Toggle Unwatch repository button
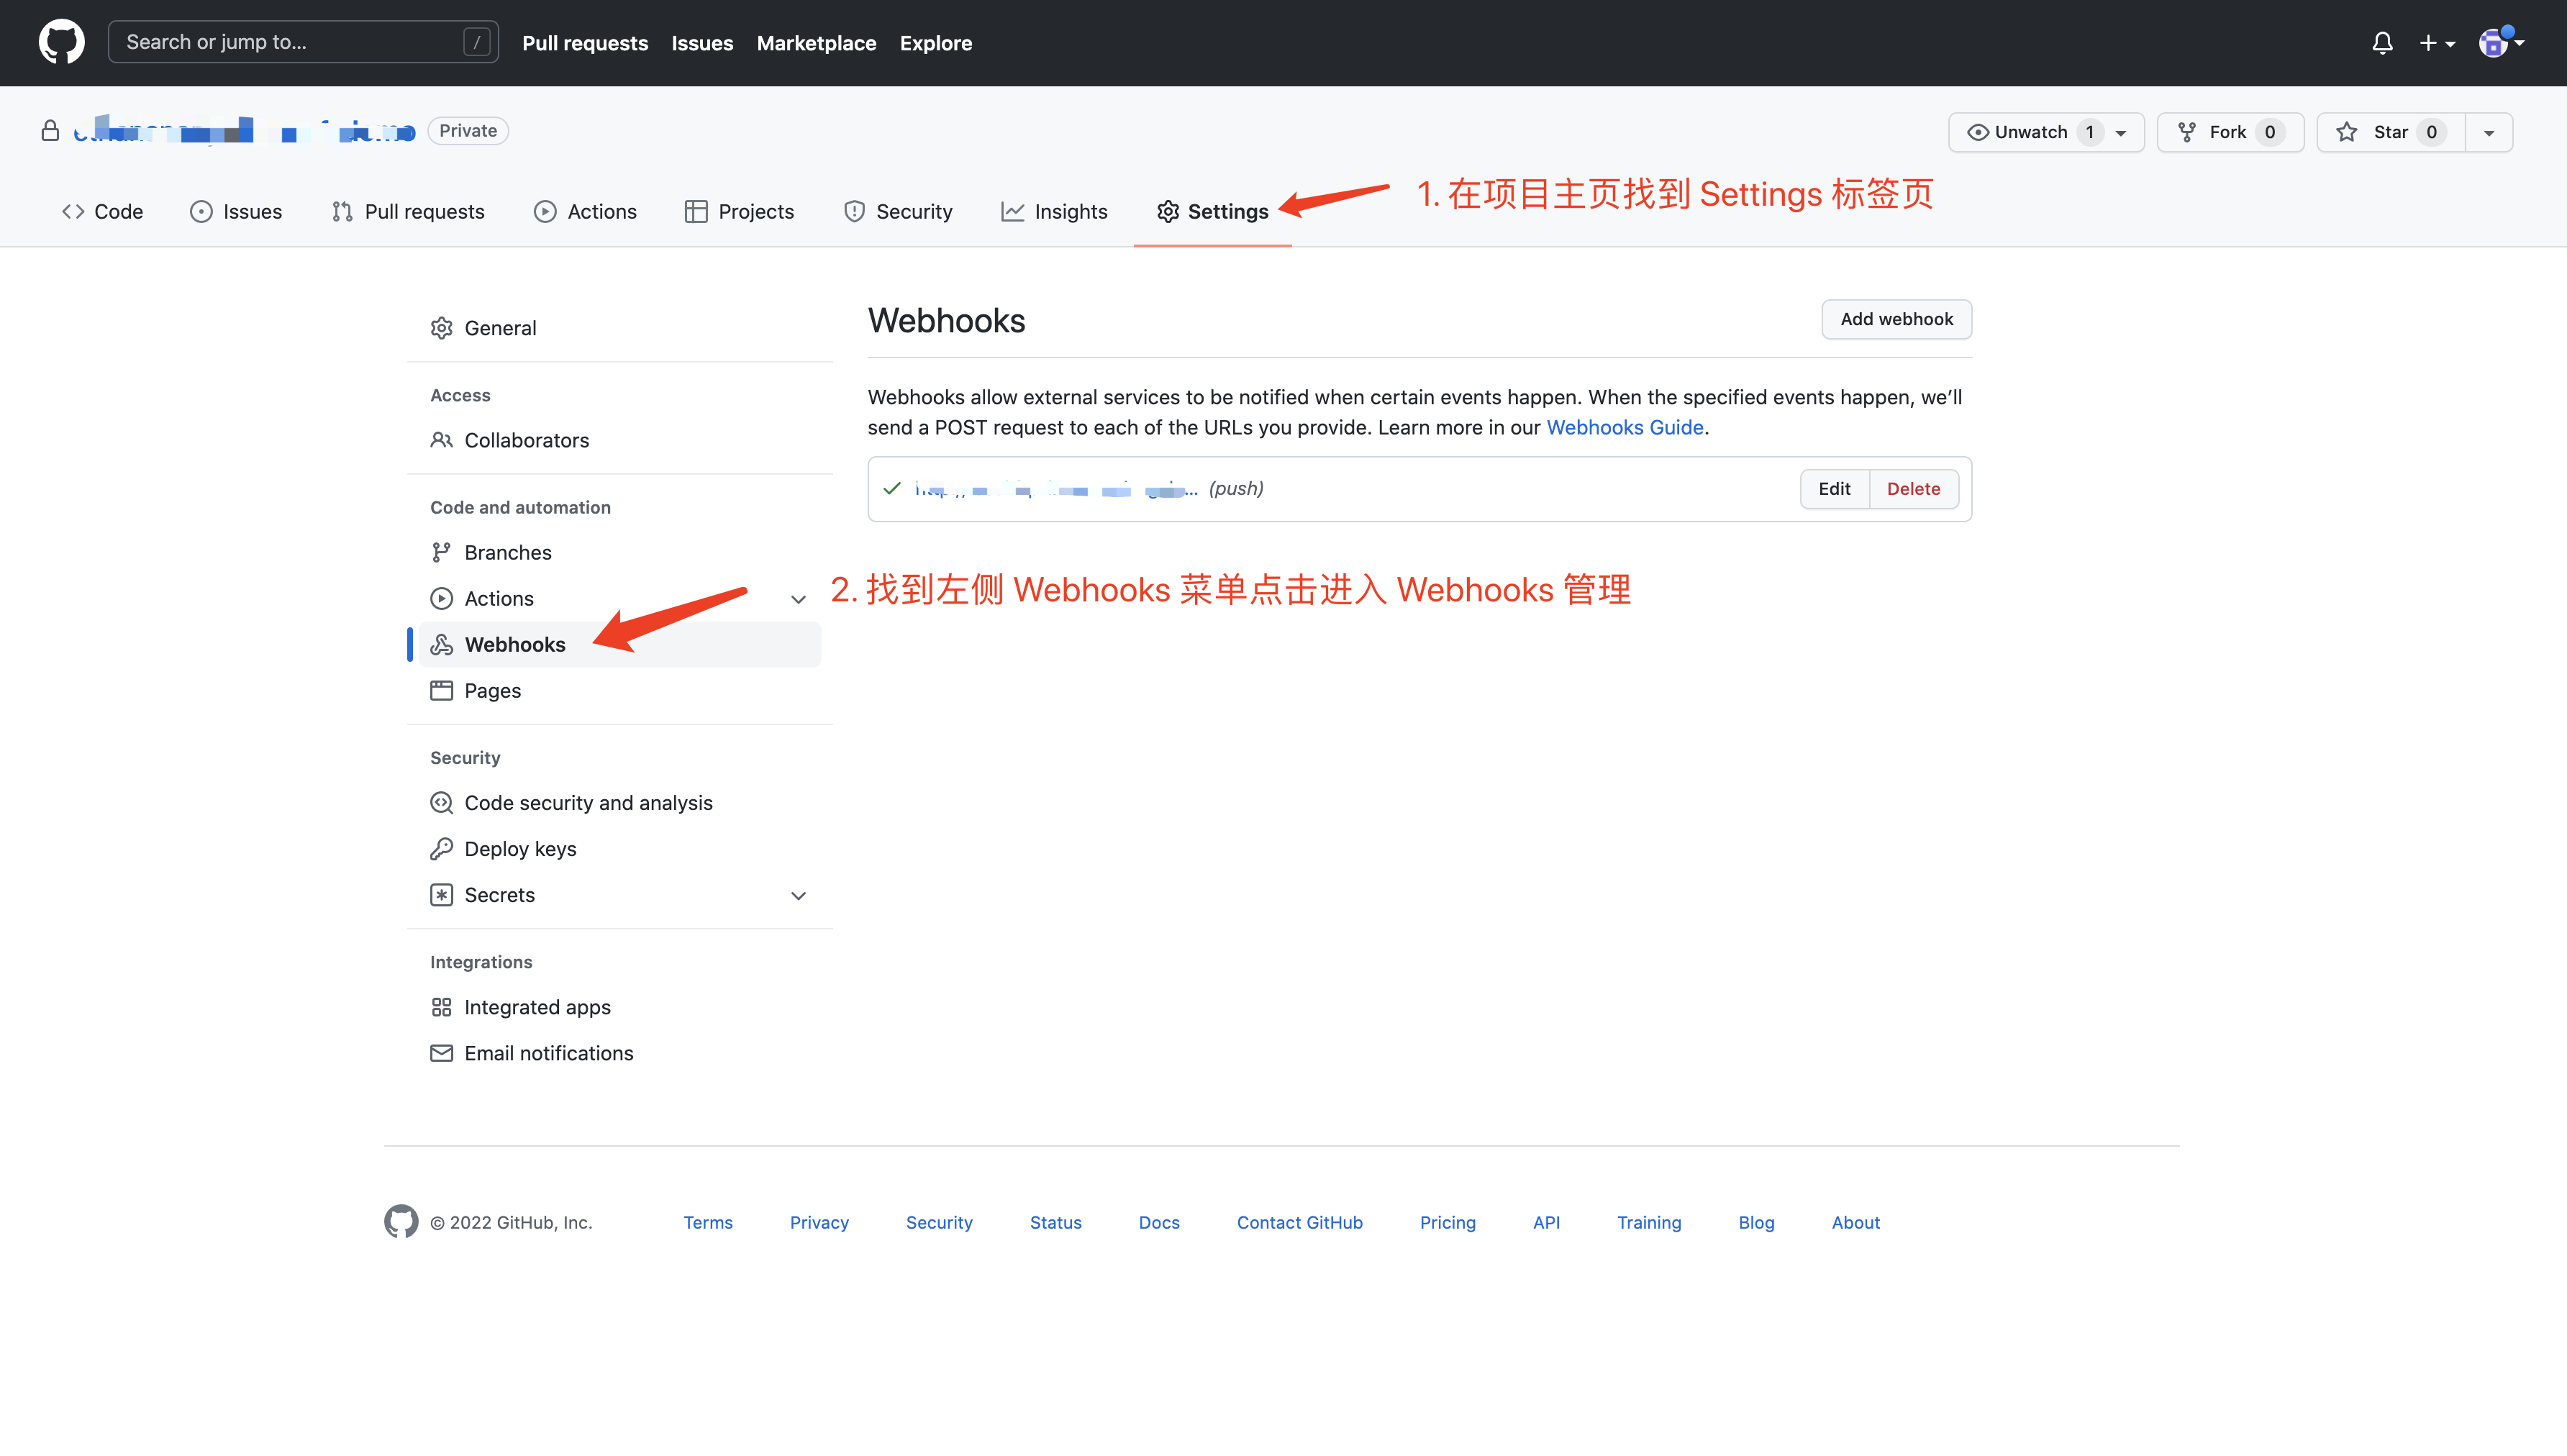Screen dimensions: 2567x1456 pos(2030,132)
